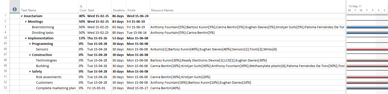The height and width of the screenshot is (94, 388).
Task: Click Complete marketing plan's 19 days duration
Action: tap(119, 88)
